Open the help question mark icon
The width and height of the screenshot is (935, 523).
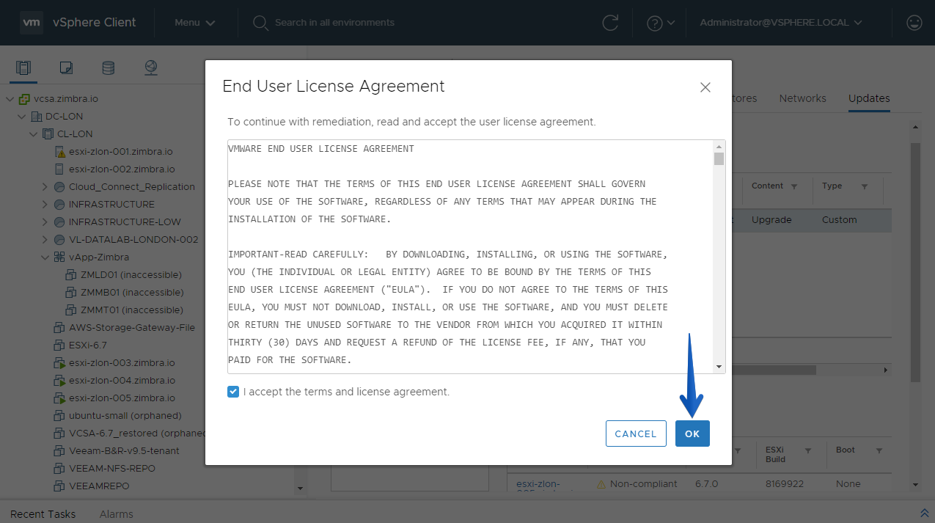pos(655,23)
